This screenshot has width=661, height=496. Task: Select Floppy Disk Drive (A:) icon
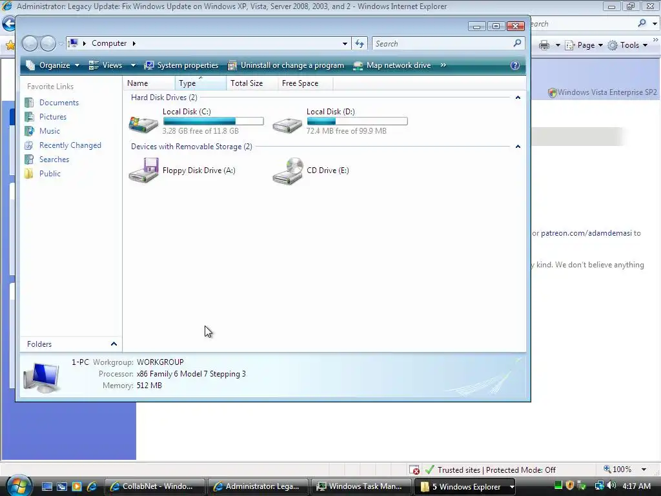coord(143,170)
